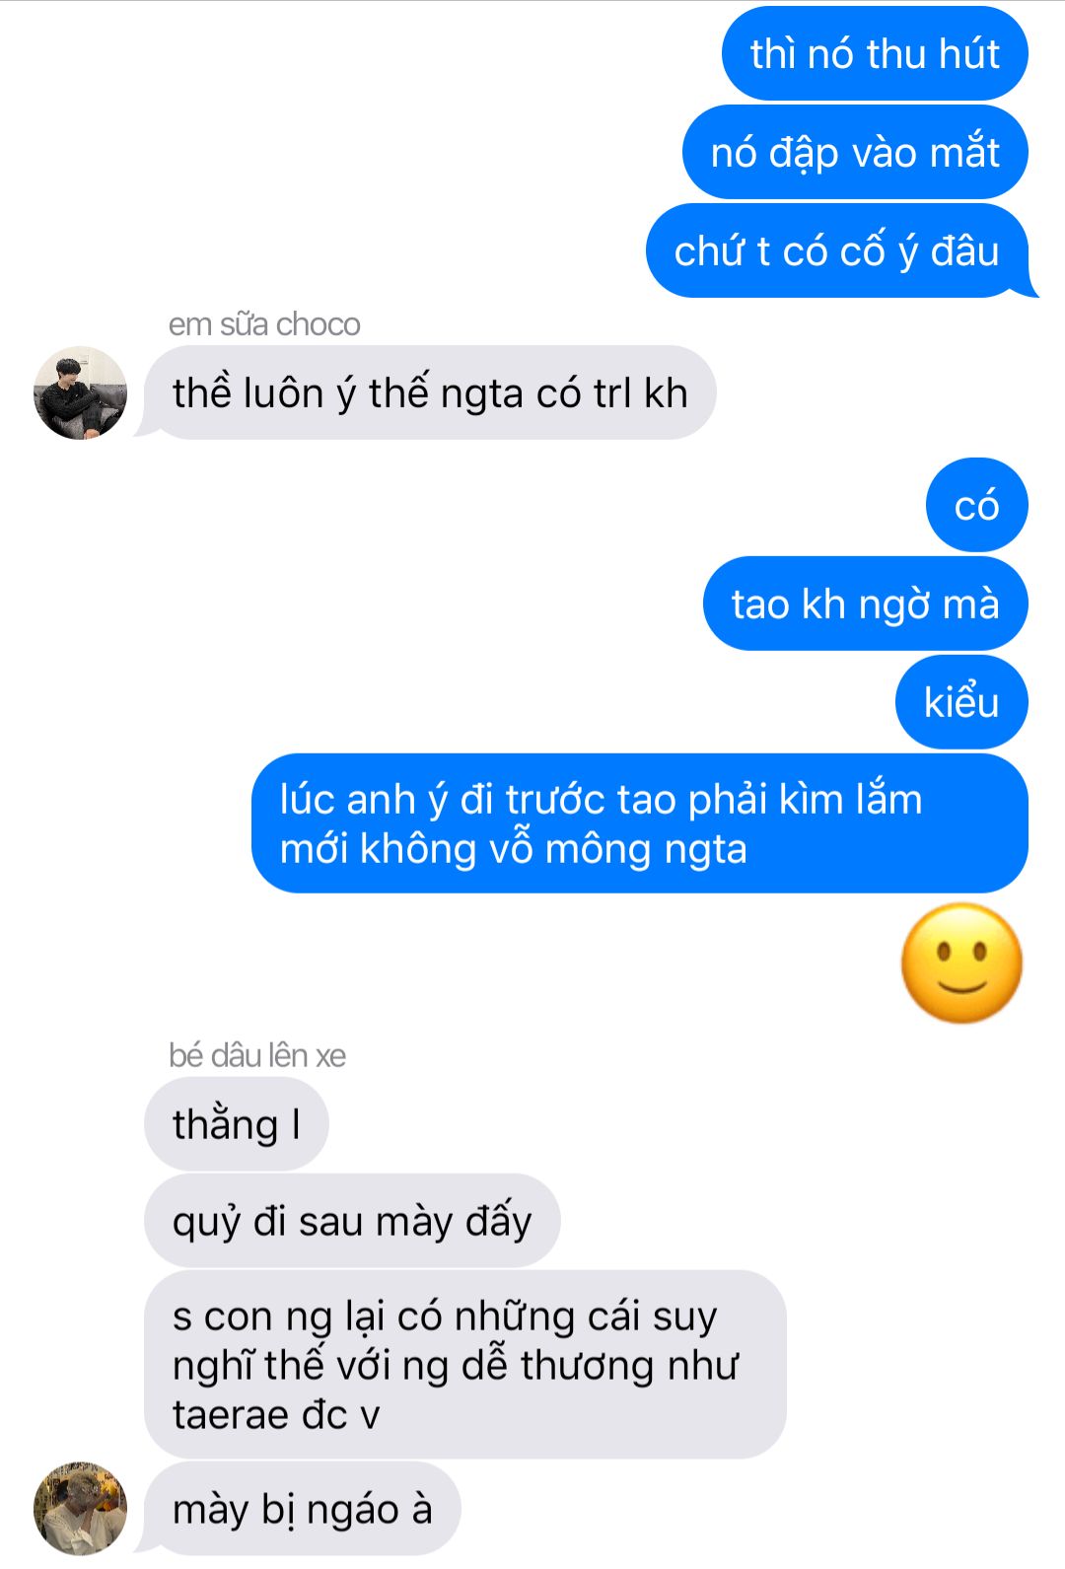Tap the 'chứ t có cố ý đâu' message

coord(837,250)
